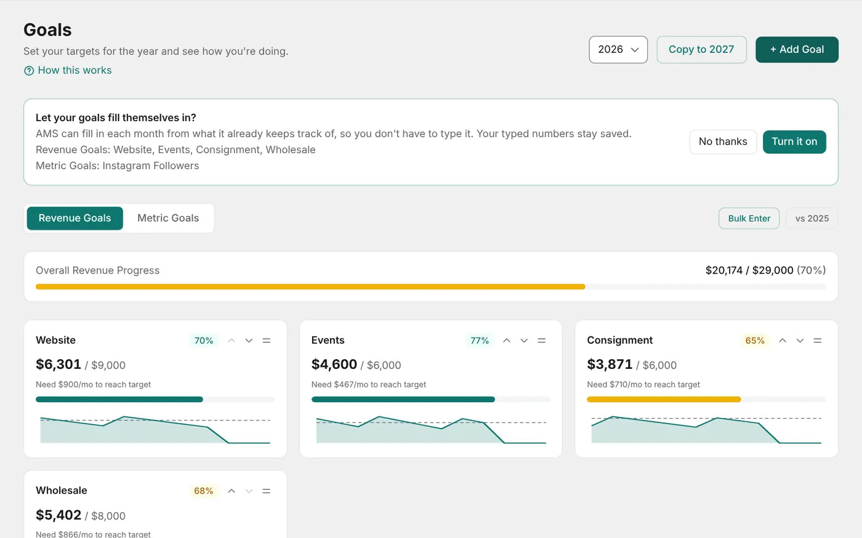The width and height of the screenshot is (862, 538).
Task: Move Events goal card up
Action: click(507, 341)
